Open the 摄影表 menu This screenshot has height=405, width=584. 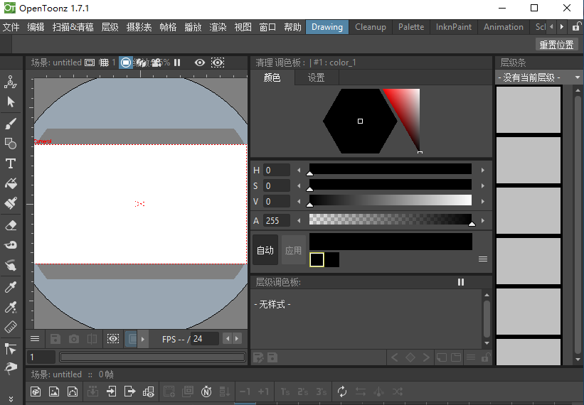[x=139, y=27]
